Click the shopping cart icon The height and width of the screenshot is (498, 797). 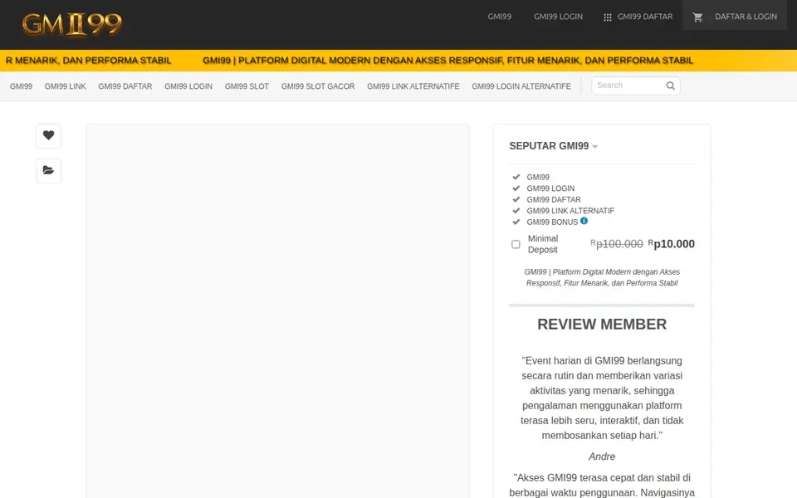pyautogui.click(x=697, y=17)
